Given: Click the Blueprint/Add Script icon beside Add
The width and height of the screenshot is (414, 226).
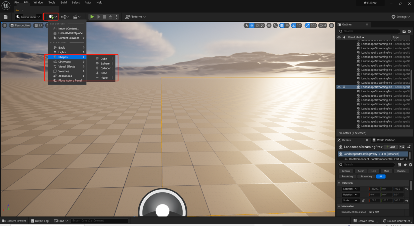Looking at the screenshot, I should pyautogui.click(x=402, y=147).
